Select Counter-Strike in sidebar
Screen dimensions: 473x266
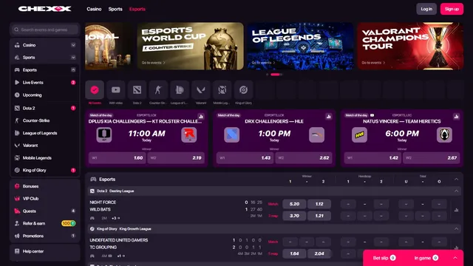click(45, 120)
